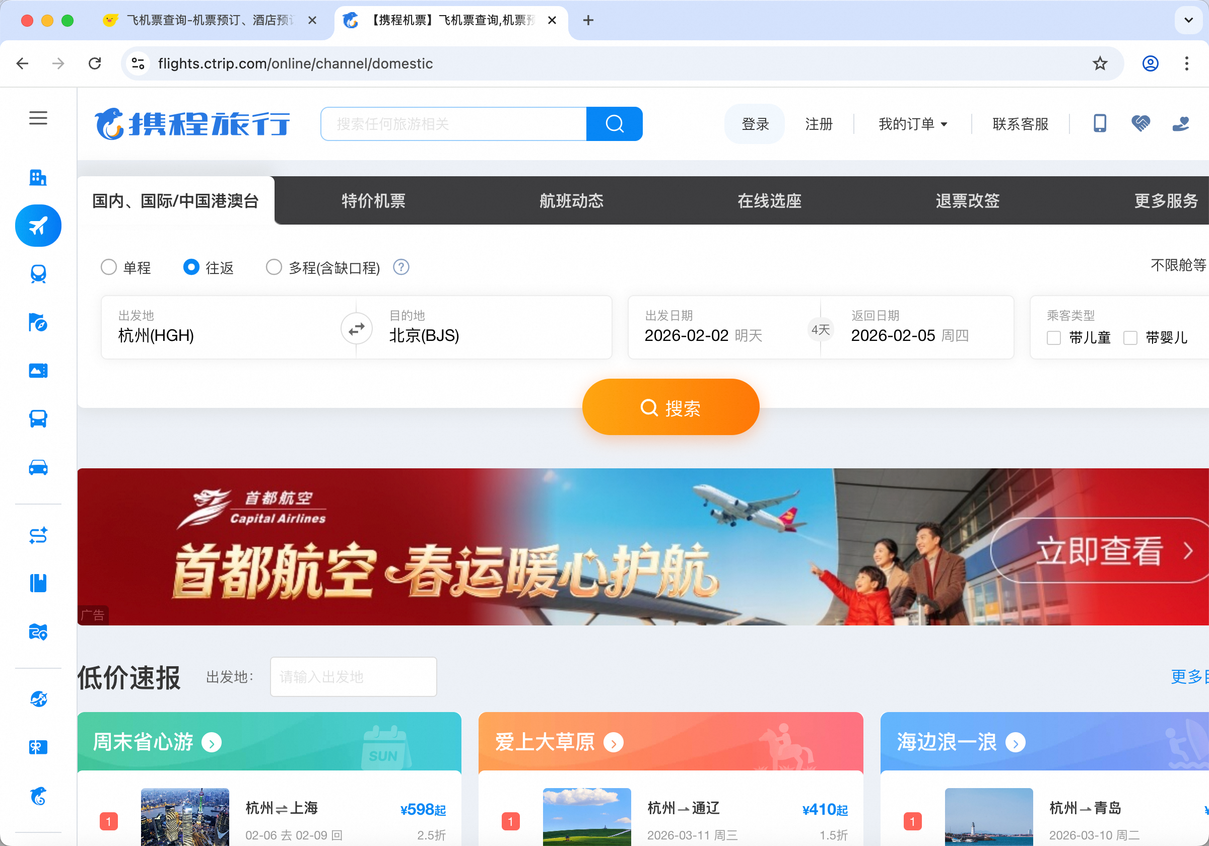Switch to the 特价机票 tab

pyautogui.click(x=373, y=200)
